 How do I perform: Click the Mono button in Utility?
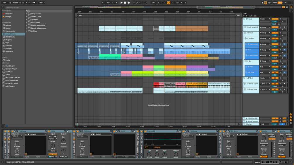pyautogui.click(x=53, y=151)
